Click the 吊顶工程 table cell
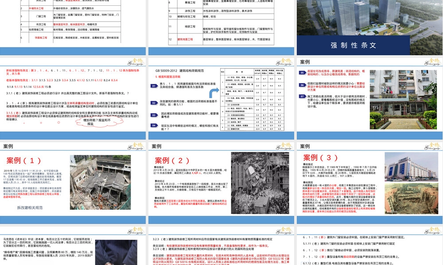443x265 pixels. (x=41, y=24)
